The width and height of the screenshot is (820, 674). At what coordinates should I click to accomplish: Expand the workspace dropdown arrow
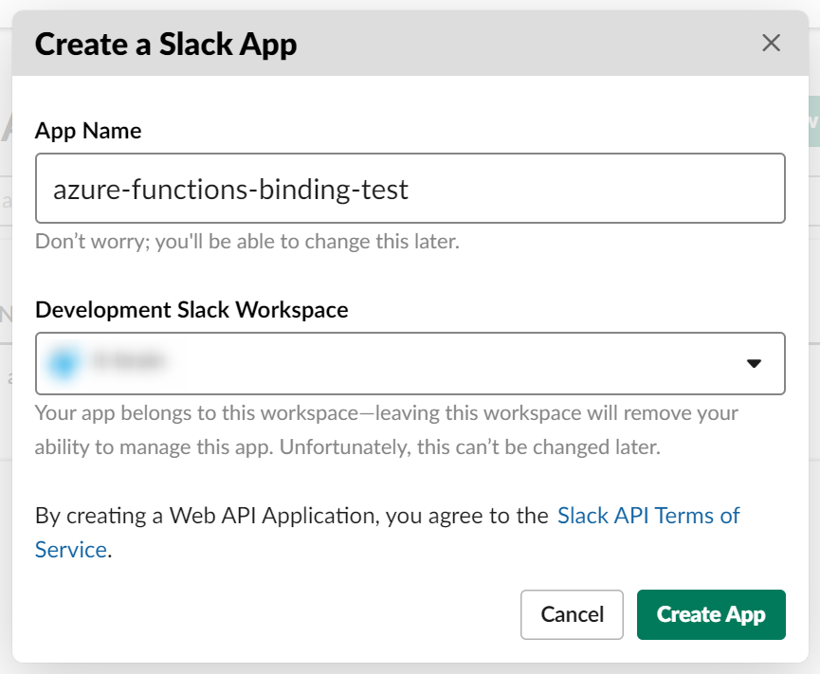[x=755, y=363]
